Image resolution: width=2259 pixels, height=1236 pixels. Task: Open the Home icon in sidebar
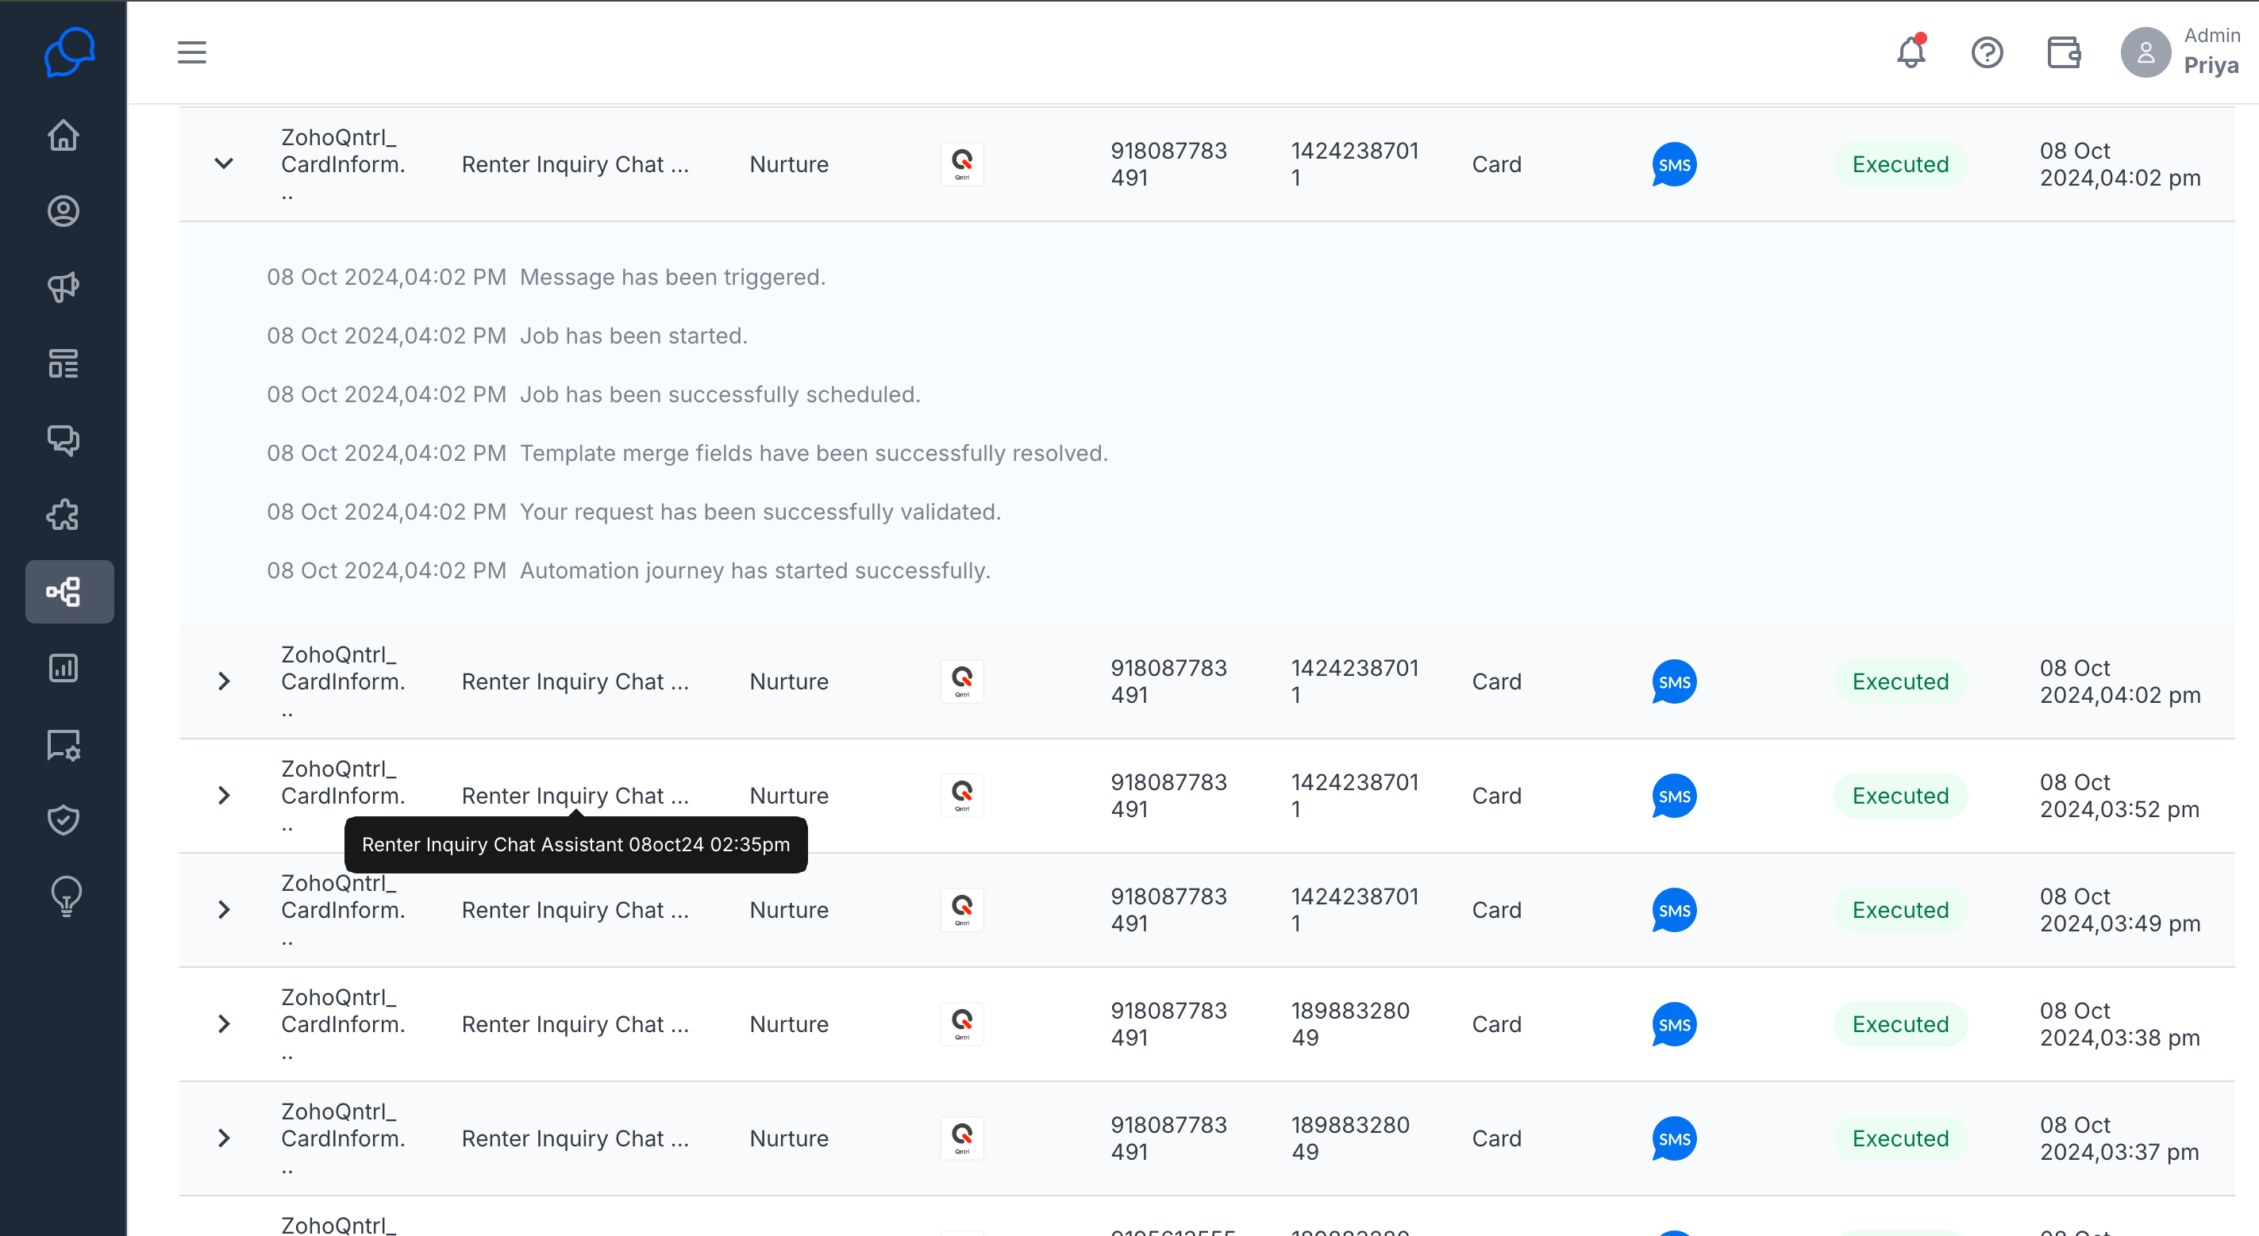coord(63,135)
